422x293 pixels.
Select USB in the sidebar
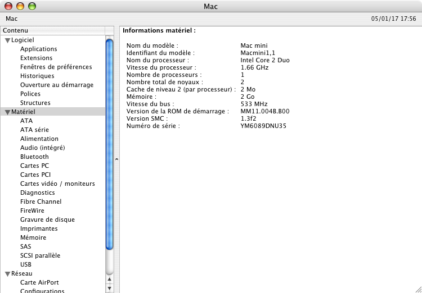click(26, 264)
